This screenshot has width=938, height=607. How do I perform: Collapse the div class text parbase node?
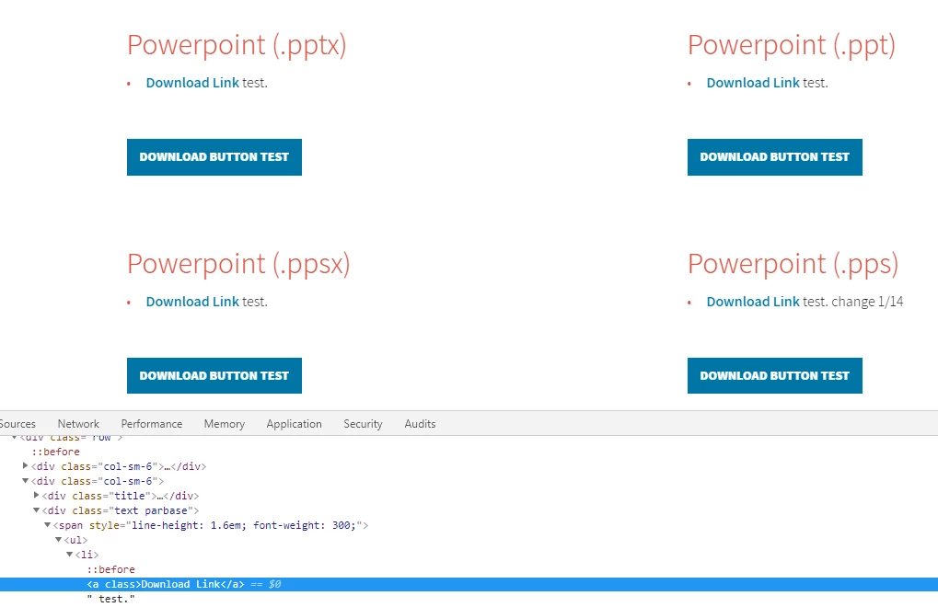[x=37, y=510]
